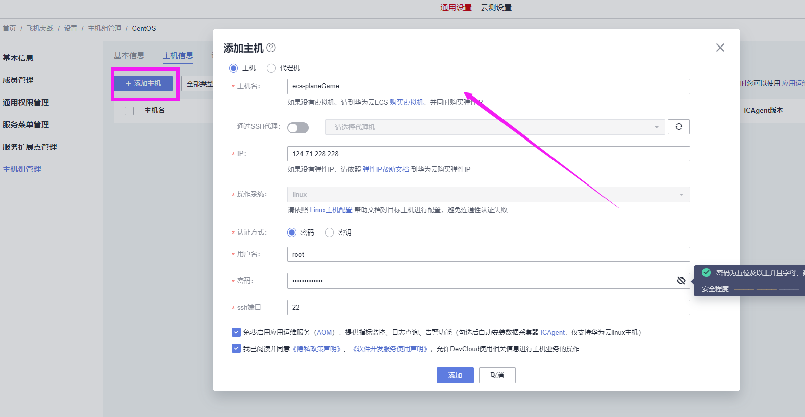Image resolution: width=805 pixels, height=417 pixels.
Task: Go to 主机组管理 in the sidebar
Action: (22, 169)
